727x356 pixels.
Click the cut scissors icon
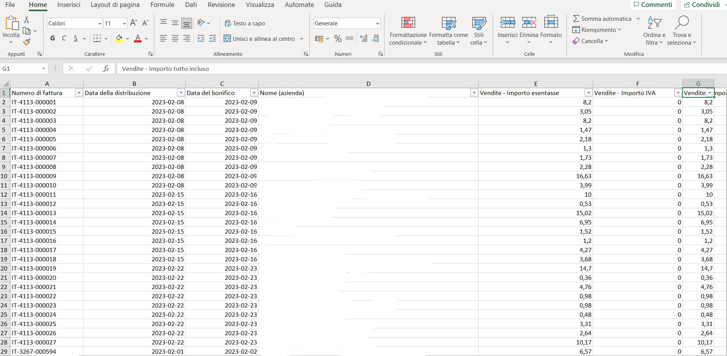[27, 19]
